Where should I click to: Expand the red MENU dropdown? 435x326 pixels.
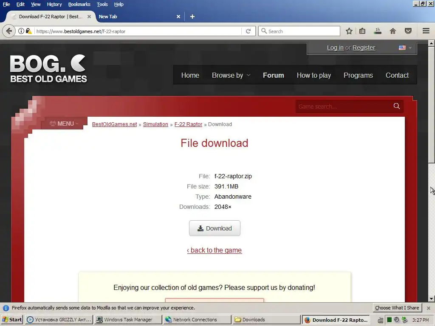pyautogui.click(x=64, y=124)
